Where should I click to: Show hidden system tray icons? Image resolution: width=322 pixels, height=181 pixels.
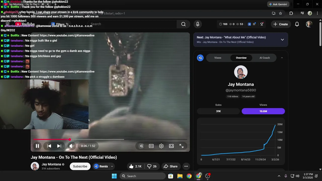click(x=279, y=176)
